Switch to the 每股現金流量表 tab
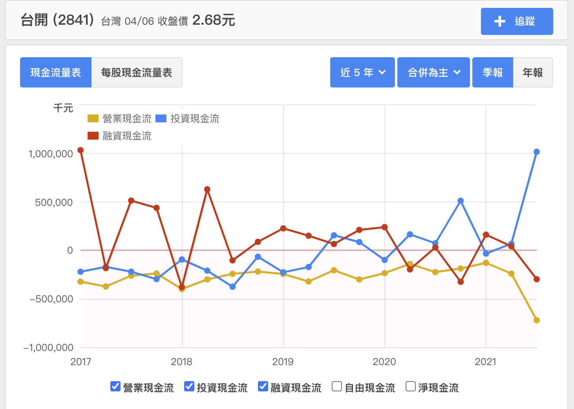Screen dimensions: 574x409 pos(137,72)
